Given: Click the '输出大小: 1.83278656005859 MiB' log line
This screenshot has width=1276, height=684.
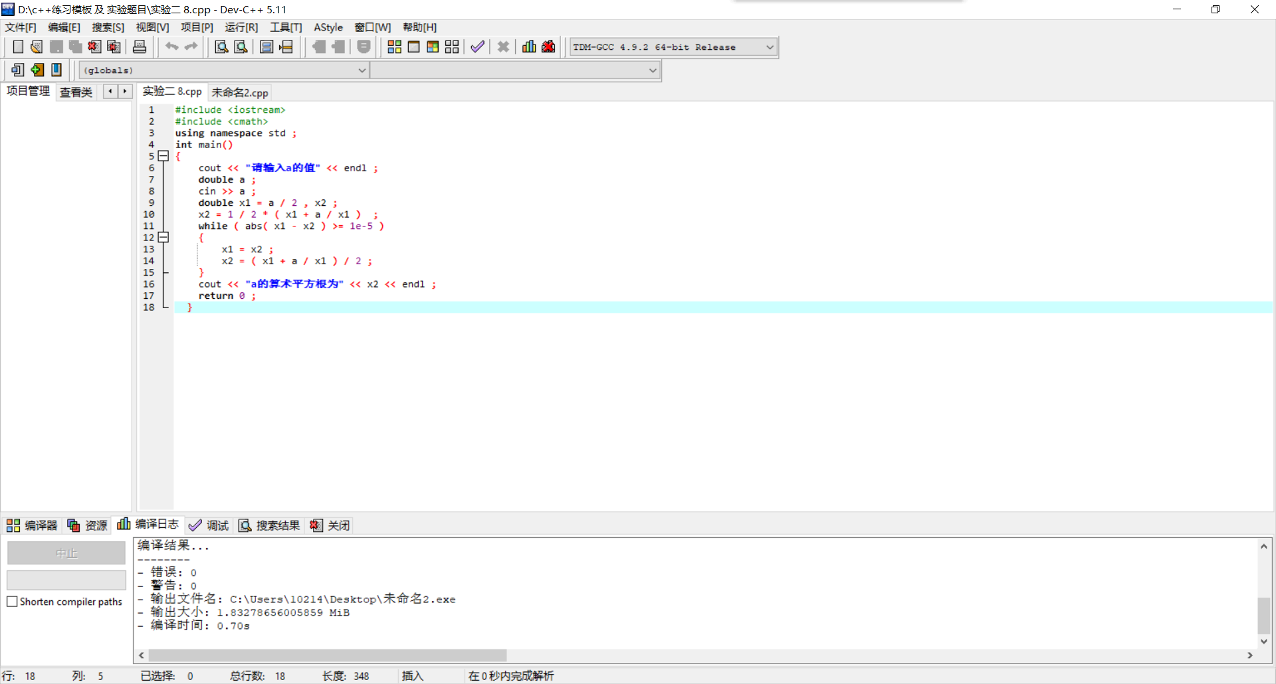Looking at the screenshot, I should 244,612.
